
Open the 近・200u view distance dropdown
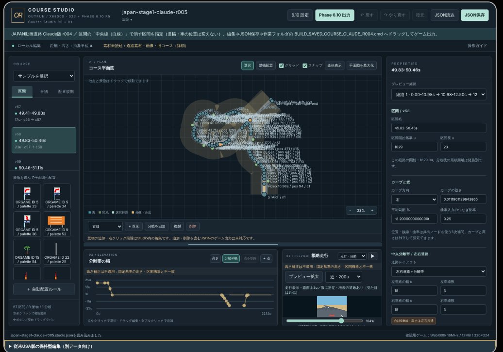[x=344, y=277]
